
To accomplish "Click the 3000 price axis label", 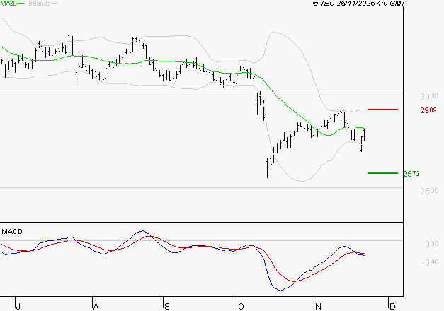I will [x=429, y=96].
